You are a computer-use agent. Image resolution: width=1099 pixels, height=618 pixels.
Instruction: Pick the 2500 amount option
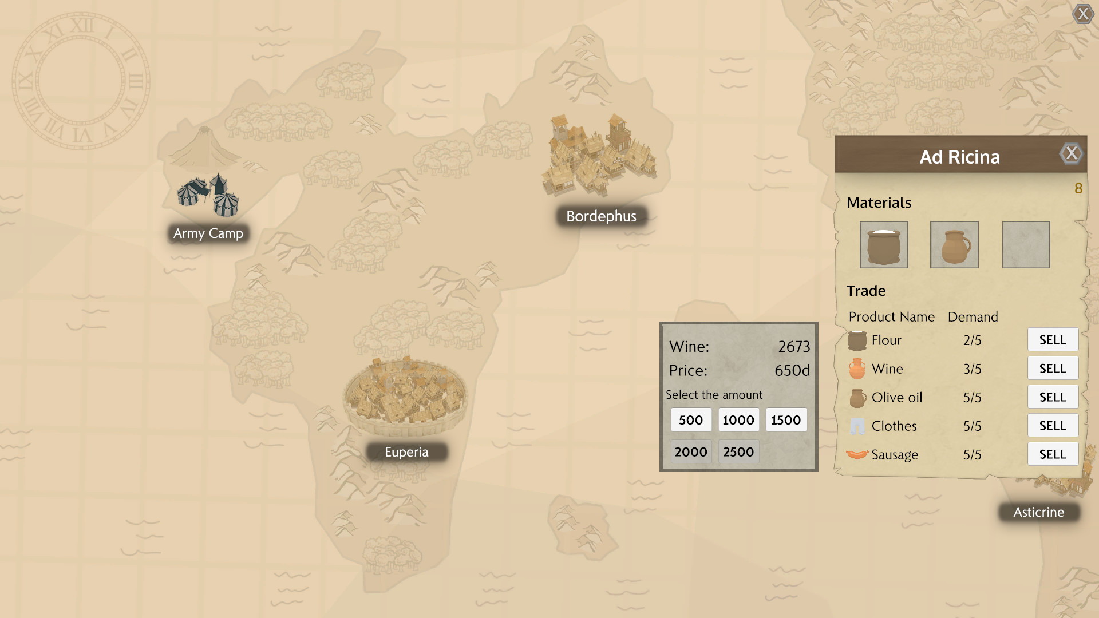738,451
